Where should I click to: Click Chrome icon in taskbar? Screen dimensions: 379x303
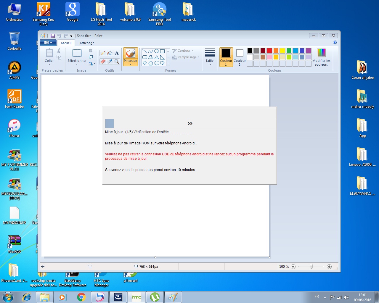(x=81, y=297)
